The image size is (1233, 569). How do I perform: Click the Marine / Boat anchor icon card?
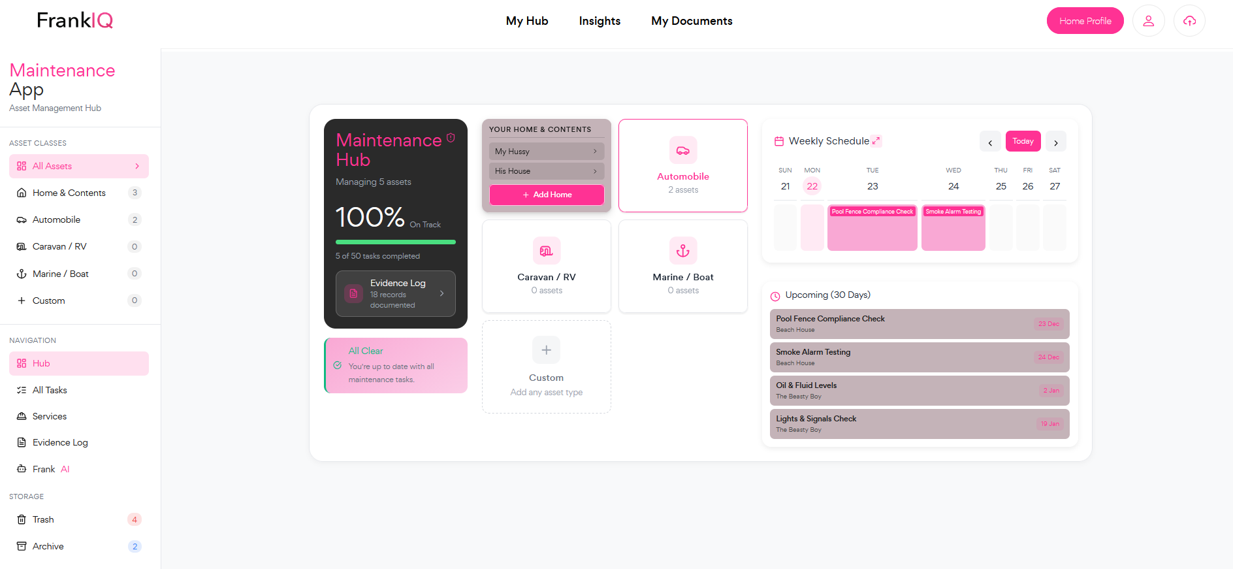tap(682, 266)
